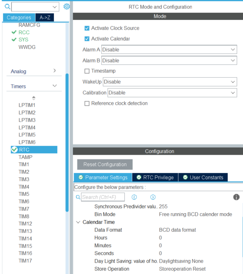Screen dimensions: 243x274
Task: Select LPTIM1 in the Timers list
Action: tap(27, 105)
